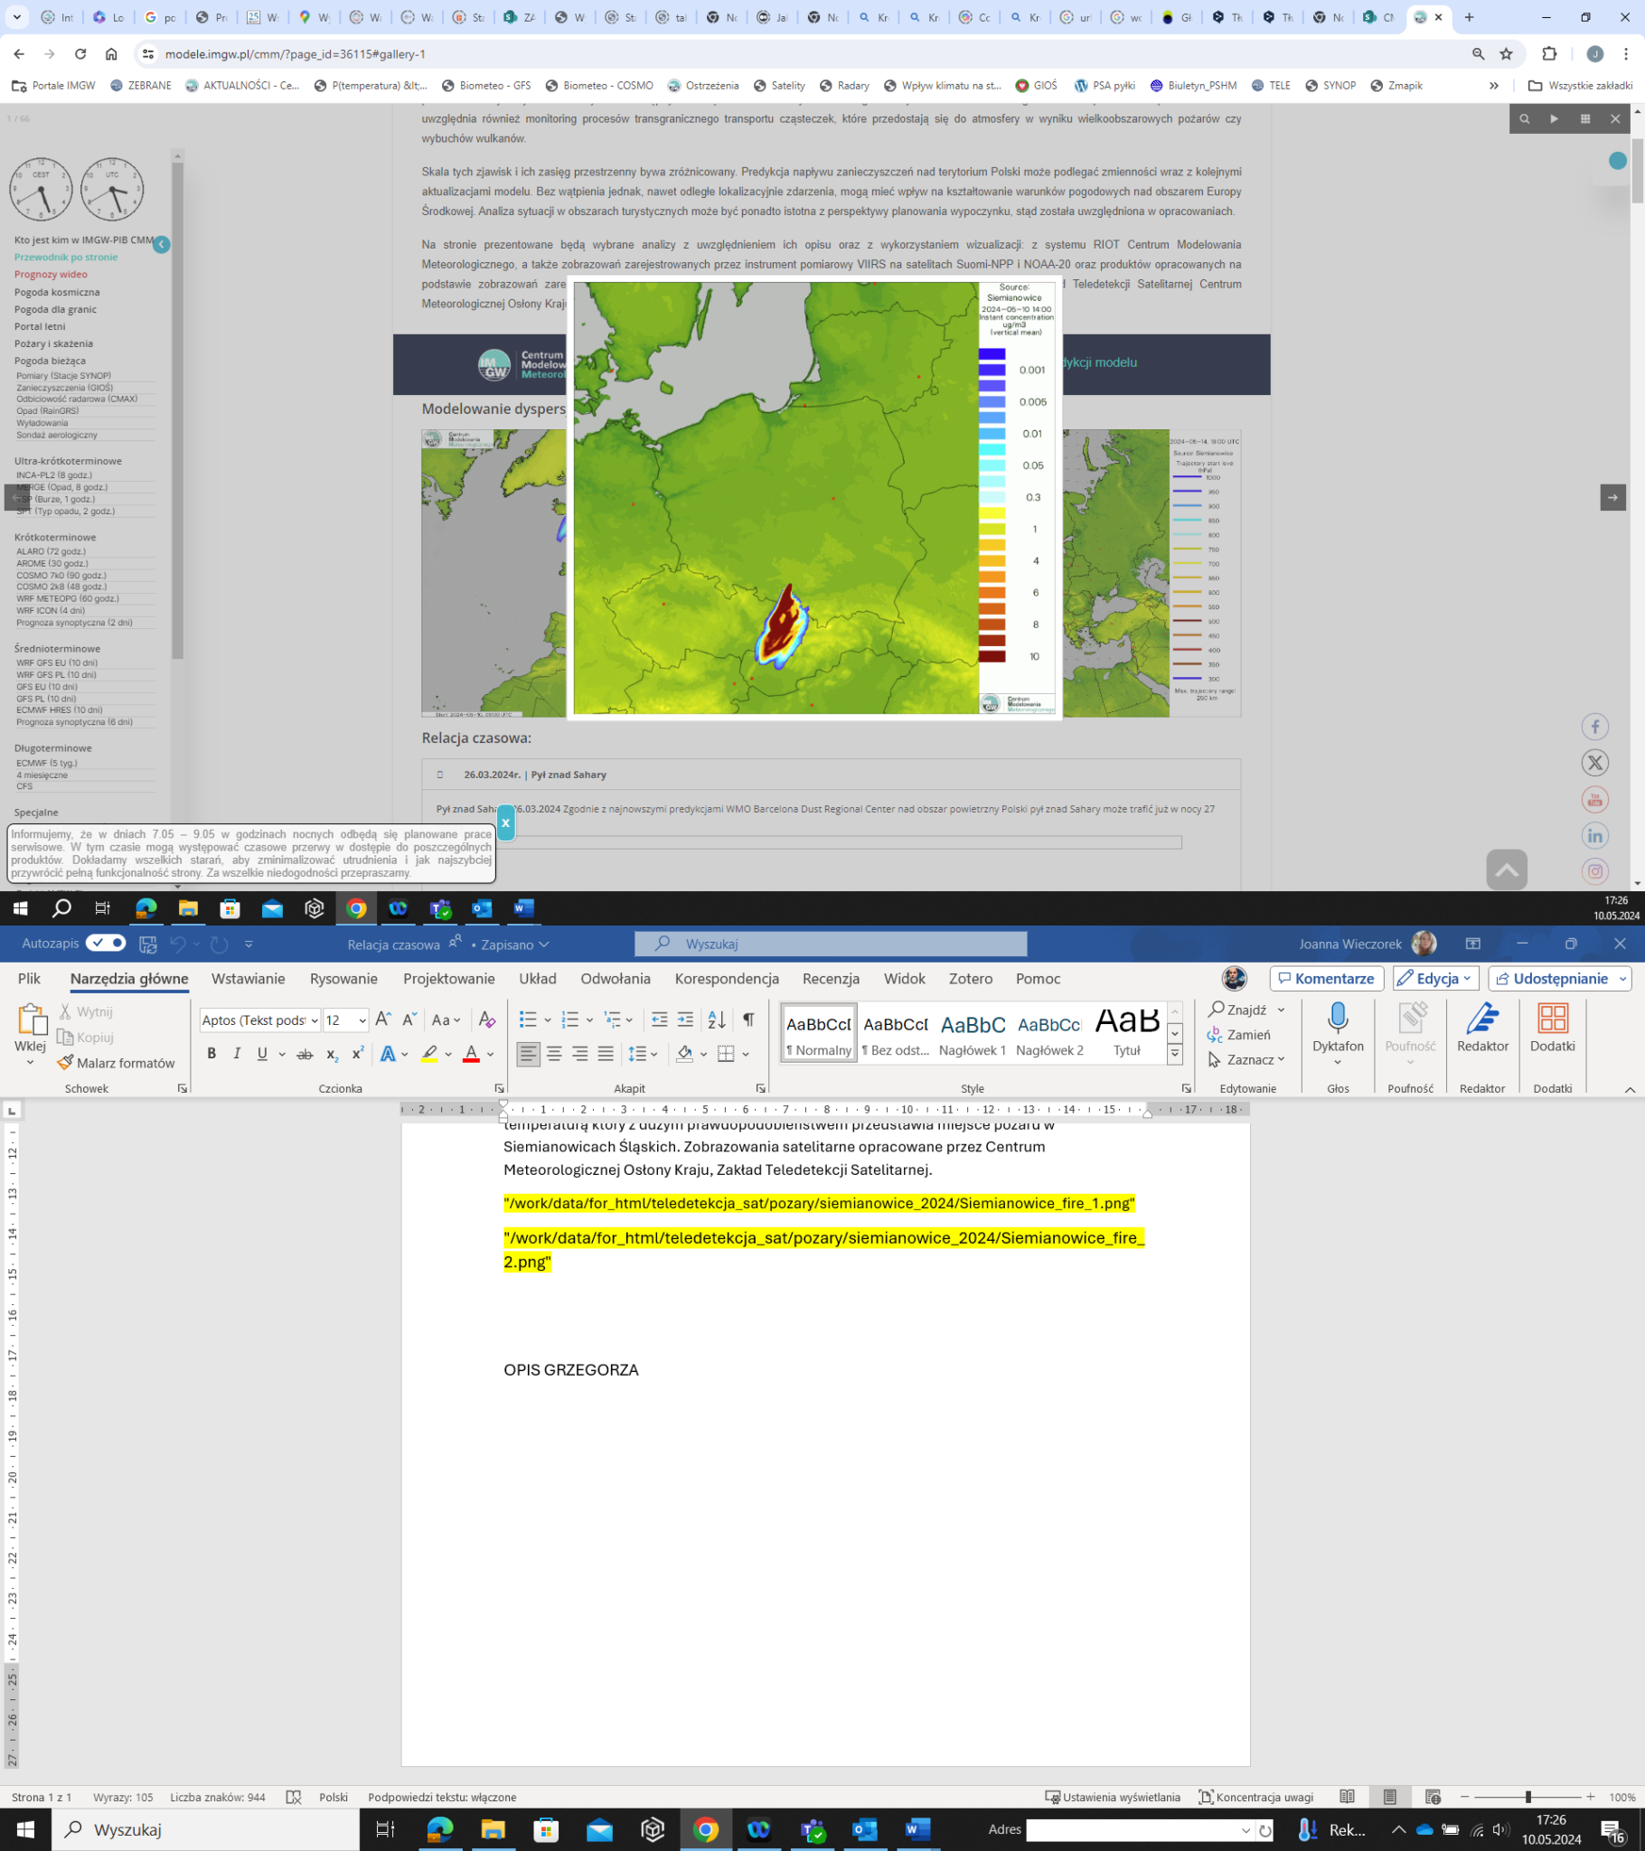Toggle Autozapis autosave switch
1645x1851 pixels.
pyautogui.click(x=106, y=943)
